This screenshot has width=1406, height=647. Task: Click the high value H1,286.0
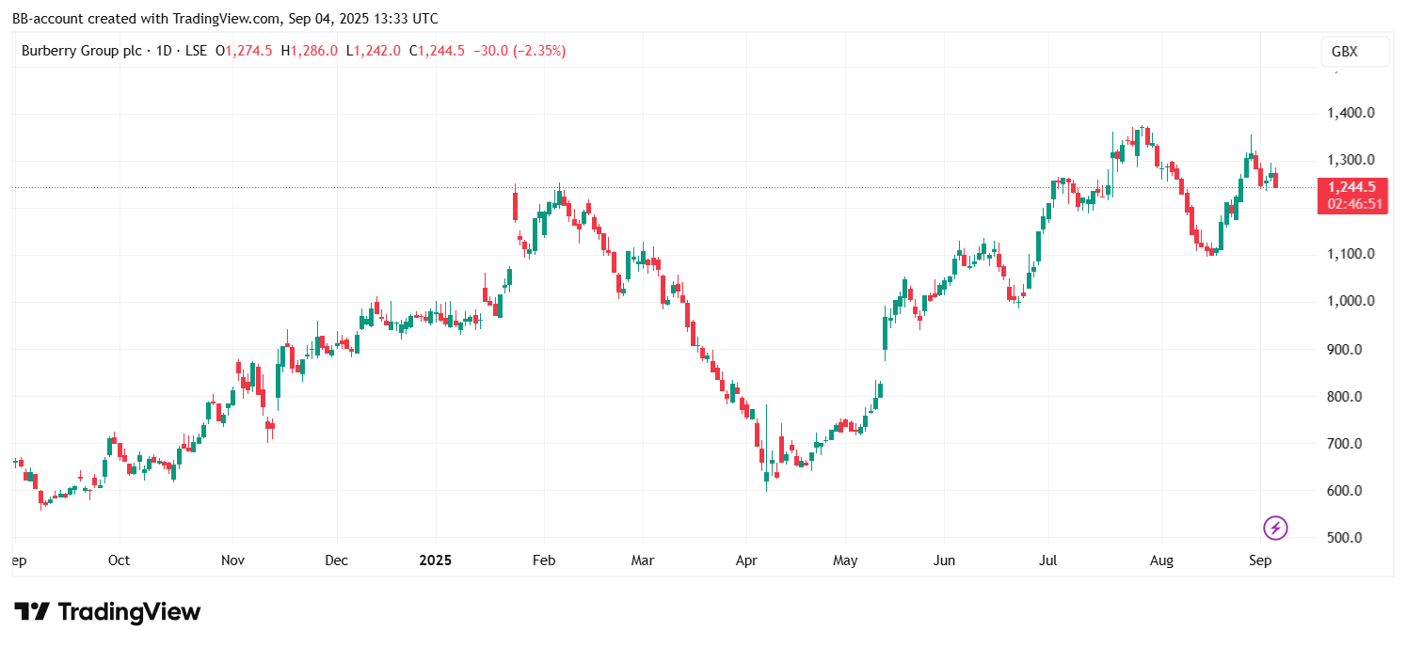tap(309, 51)
